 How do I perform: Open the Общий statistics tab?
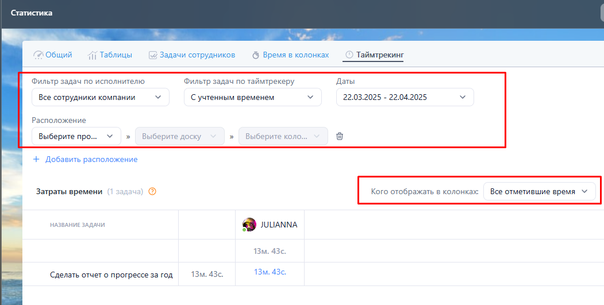pyautogui.click(x=53, y=55)
